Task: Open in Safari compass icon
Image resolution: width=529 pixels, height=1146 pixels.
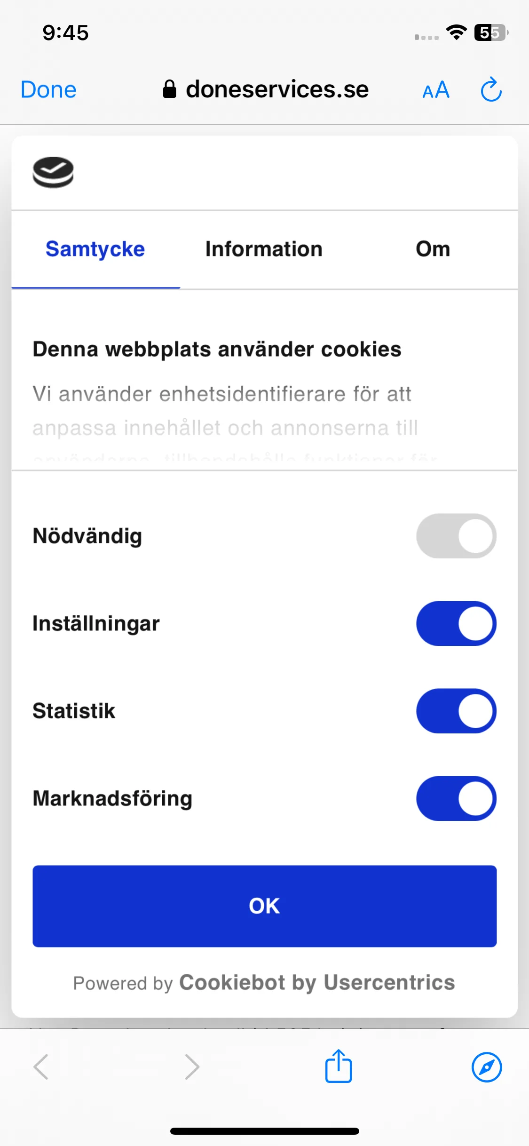Action: click(x=487, y=1067)
